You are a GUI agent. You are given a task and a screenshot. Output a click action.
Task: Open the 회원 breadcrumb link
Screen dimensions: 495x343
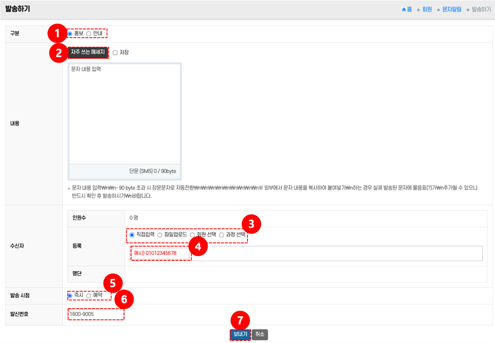pos(427,10)
